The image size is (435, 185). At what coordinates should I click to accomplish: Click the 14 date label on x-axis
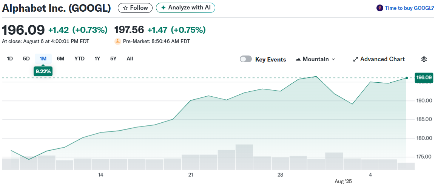click(x=100, y=175)
